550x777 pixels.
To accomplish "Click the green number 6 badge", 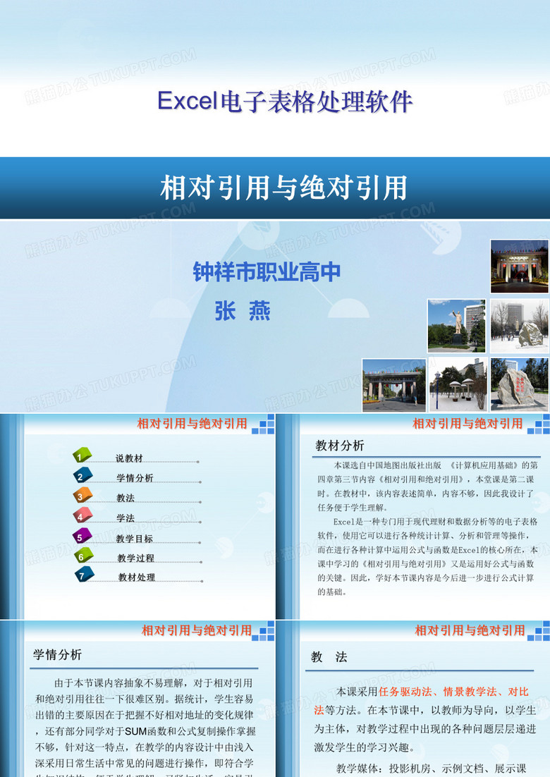I will coord(83,556).
